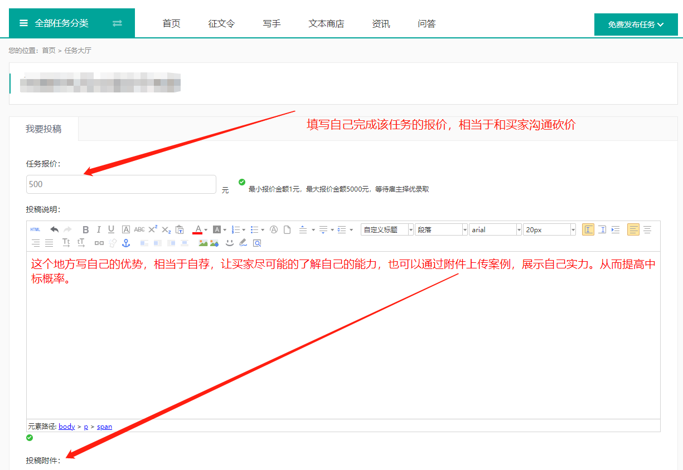Toggle bold formatting
This screenshot has width=683, height=470.
[x=85, y=229]
